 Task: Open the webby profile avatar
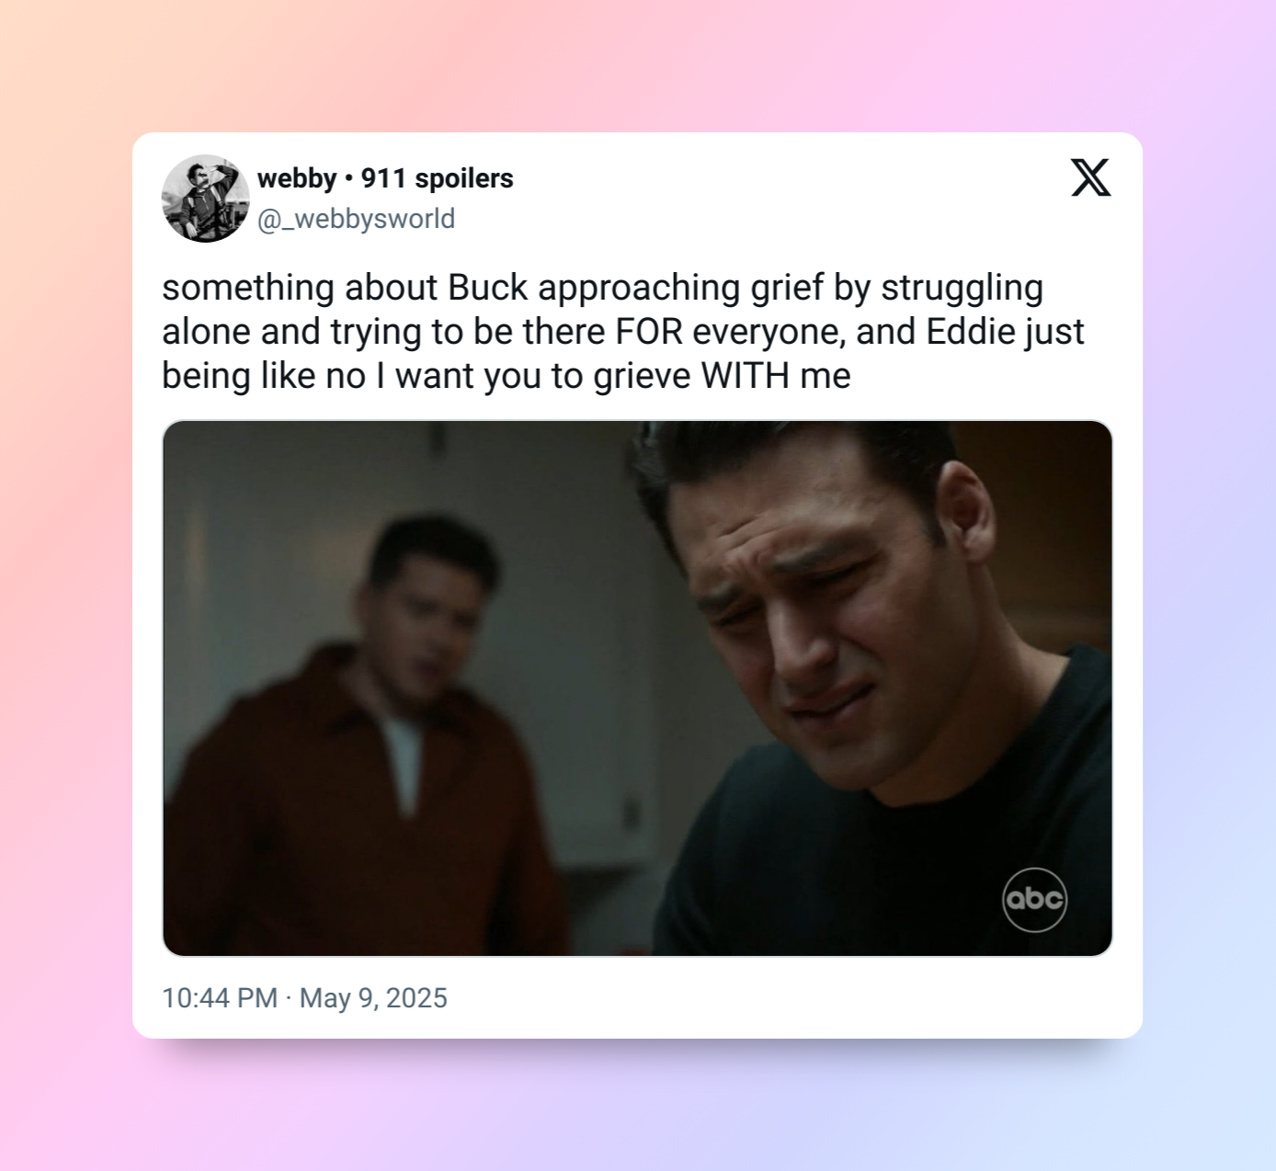coord(206,199)
